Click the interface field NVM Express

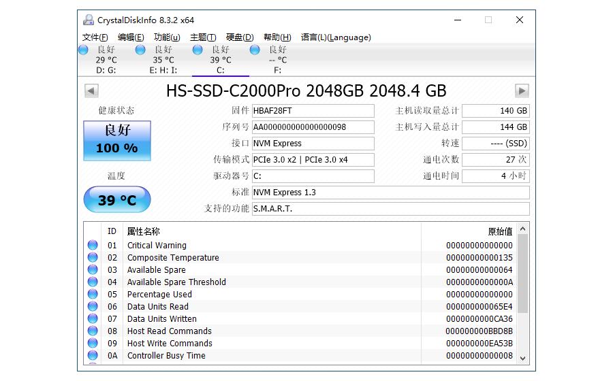tap(313, 144)
